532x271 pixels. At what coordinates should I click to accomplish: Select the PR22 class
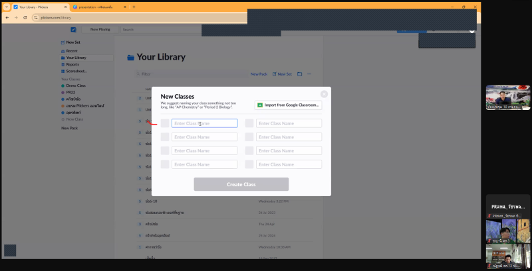tap(68, 92)
